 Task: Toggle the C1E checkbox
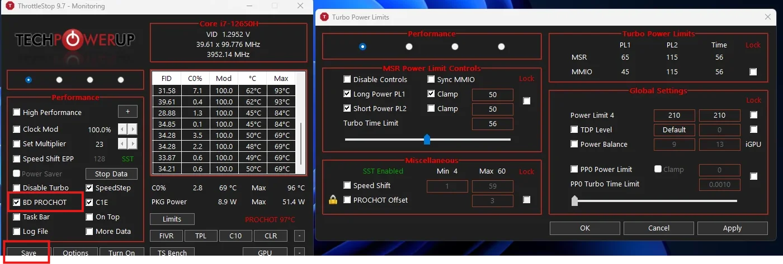[x=90, y=202]
